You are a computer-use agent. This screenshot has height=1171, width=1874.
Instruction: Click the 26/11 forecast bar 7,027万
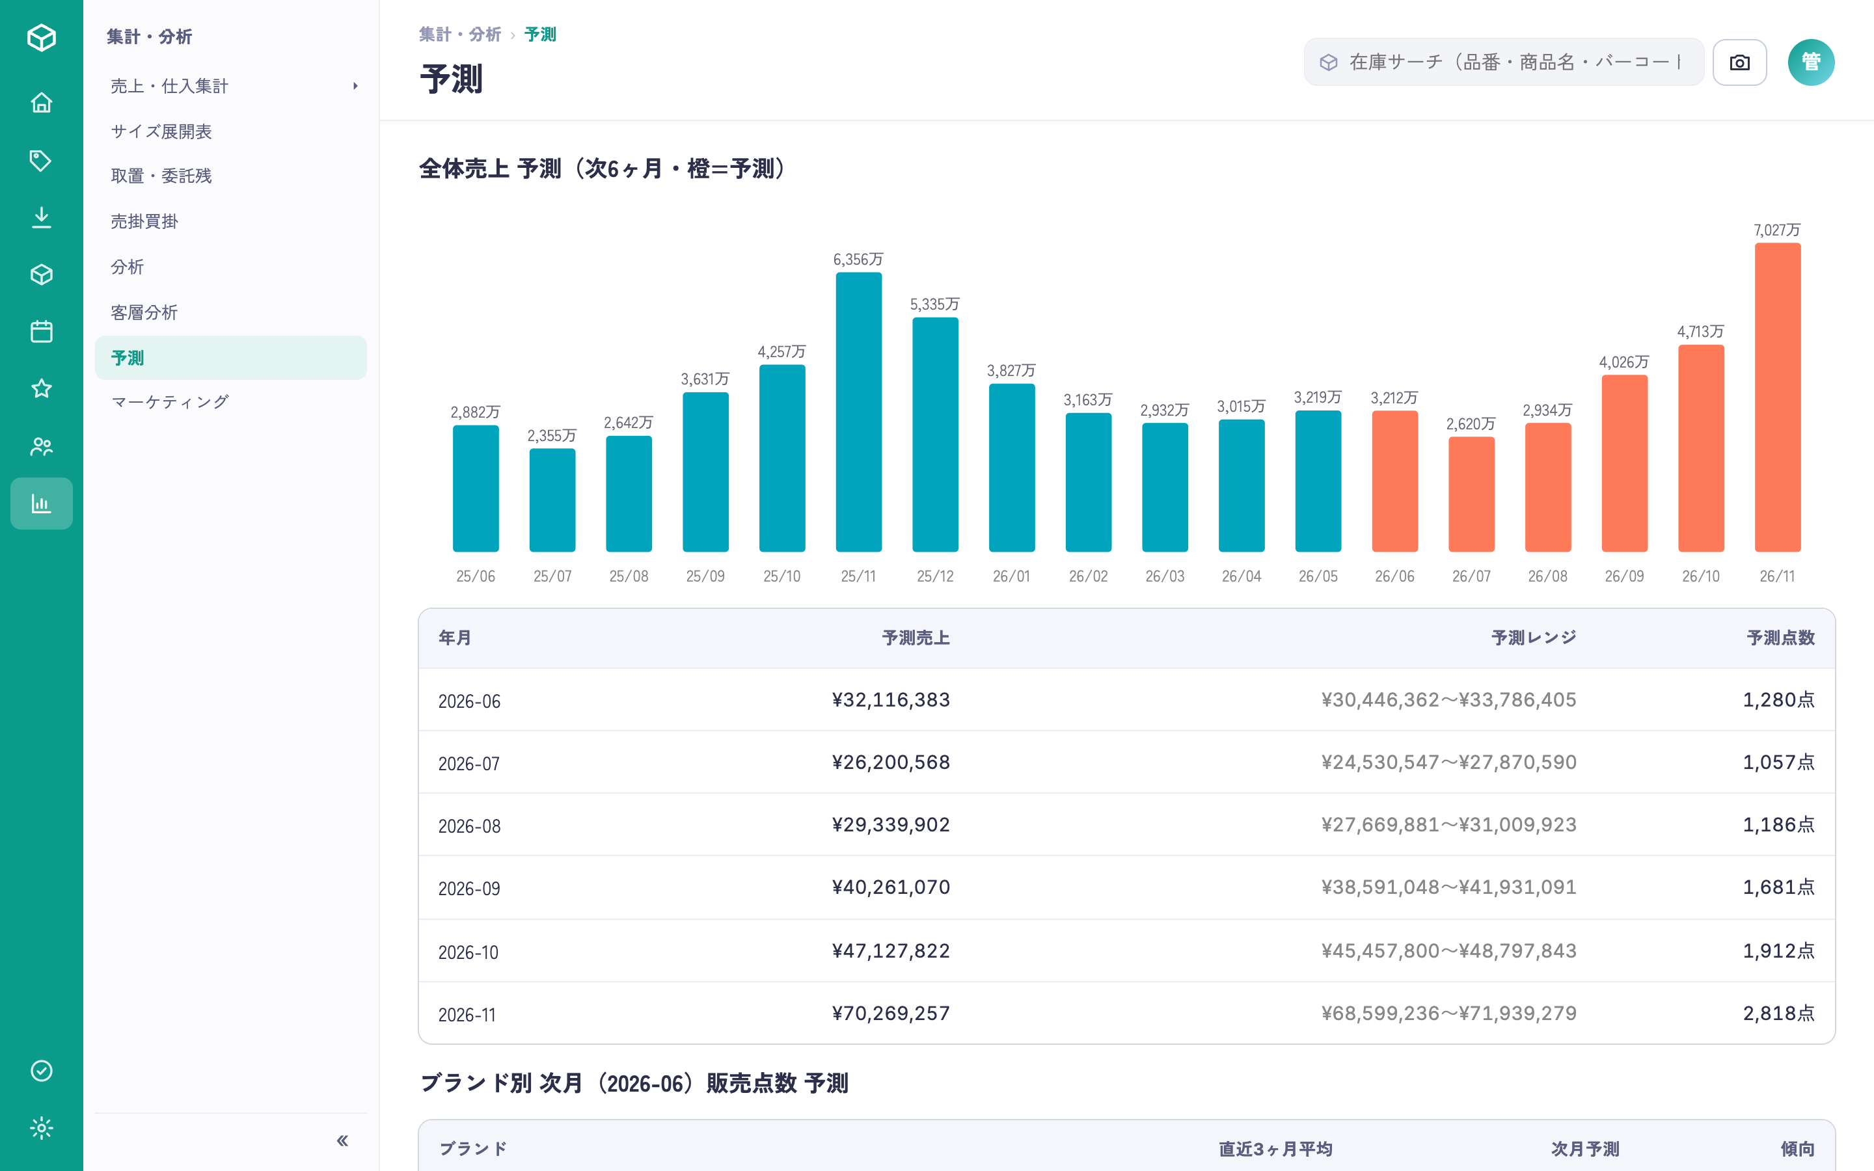(x=1777, y=397)
